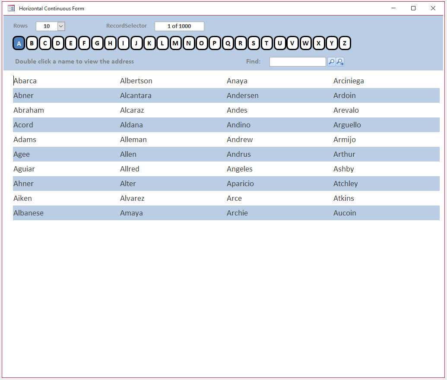
Task: Select the Abraham entry
Action: 29,110
